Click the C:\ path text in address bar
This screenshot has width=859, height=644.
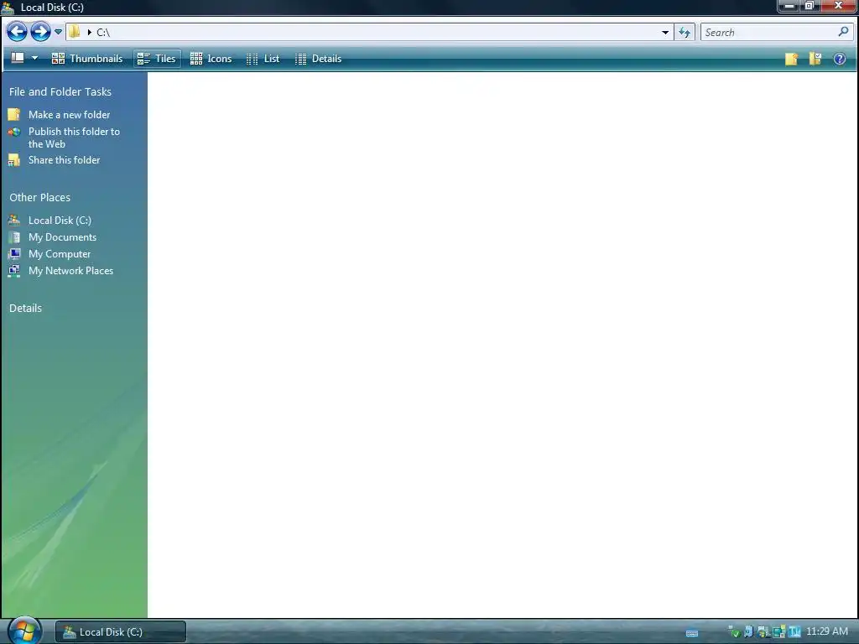point(103,33)
